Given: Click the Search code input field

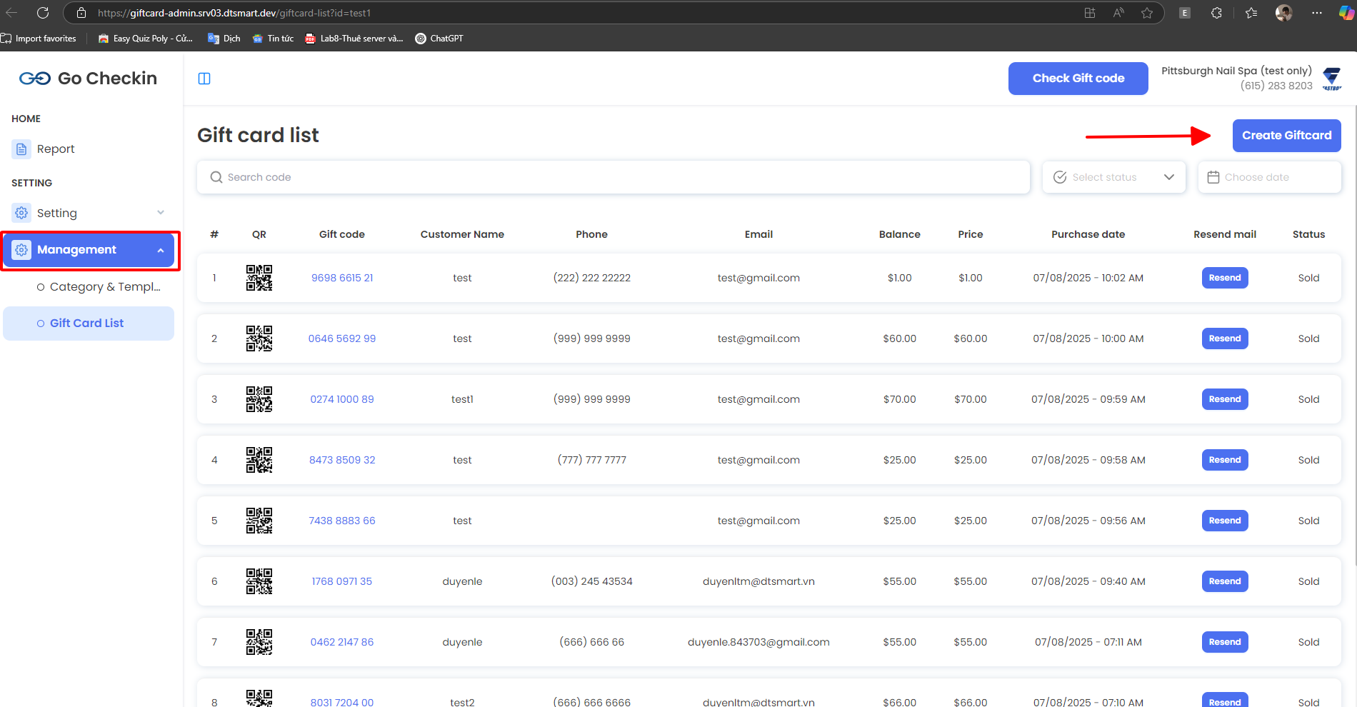Looking at the screenshot, I should pos(613,177).
